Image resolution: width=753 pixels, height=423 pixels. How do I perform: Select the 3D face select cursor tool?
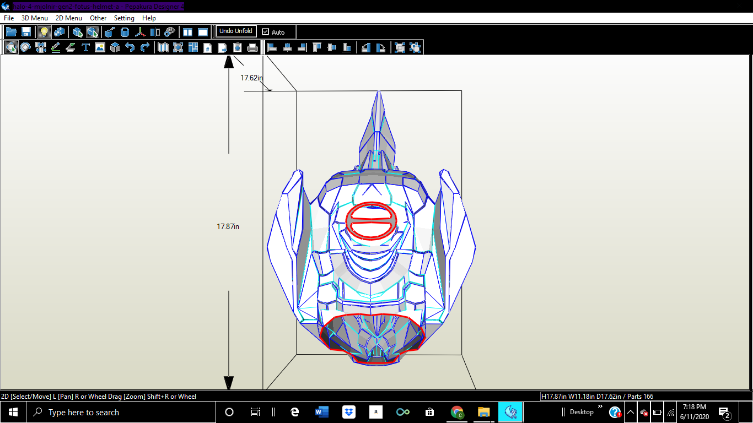click(78, 32)
